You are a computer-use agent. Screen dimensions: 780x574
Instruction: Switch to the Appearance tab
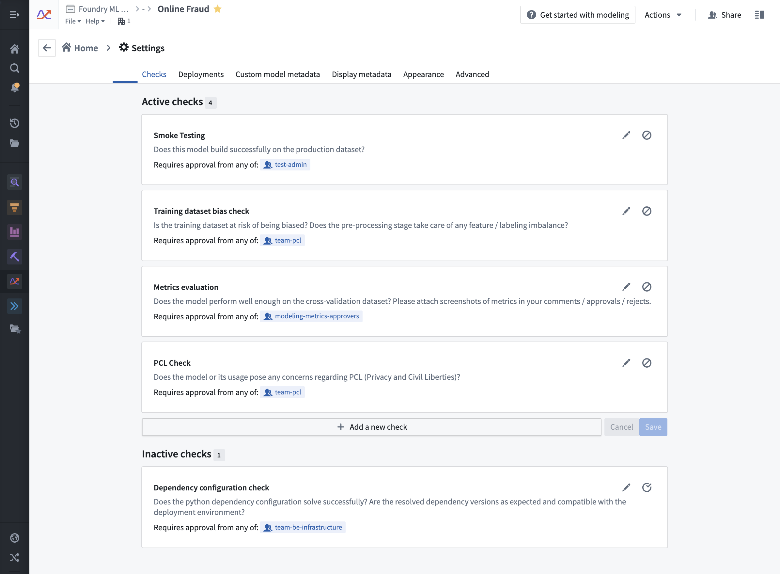423,74
